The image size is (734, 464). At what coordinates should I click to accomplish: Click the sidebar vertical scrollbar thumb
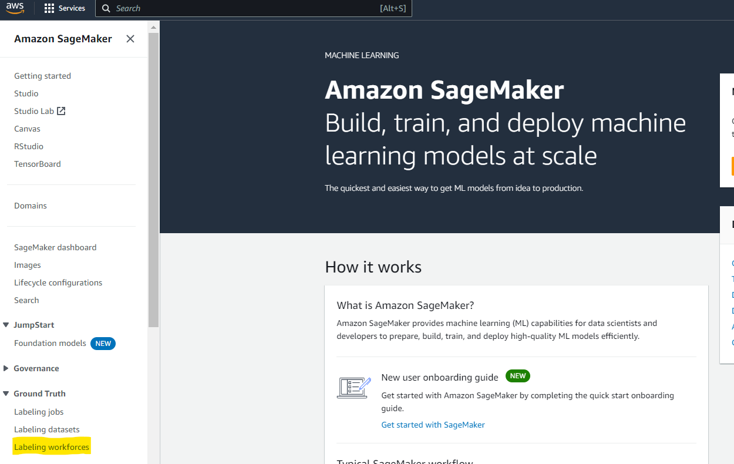tap(153, 175)
